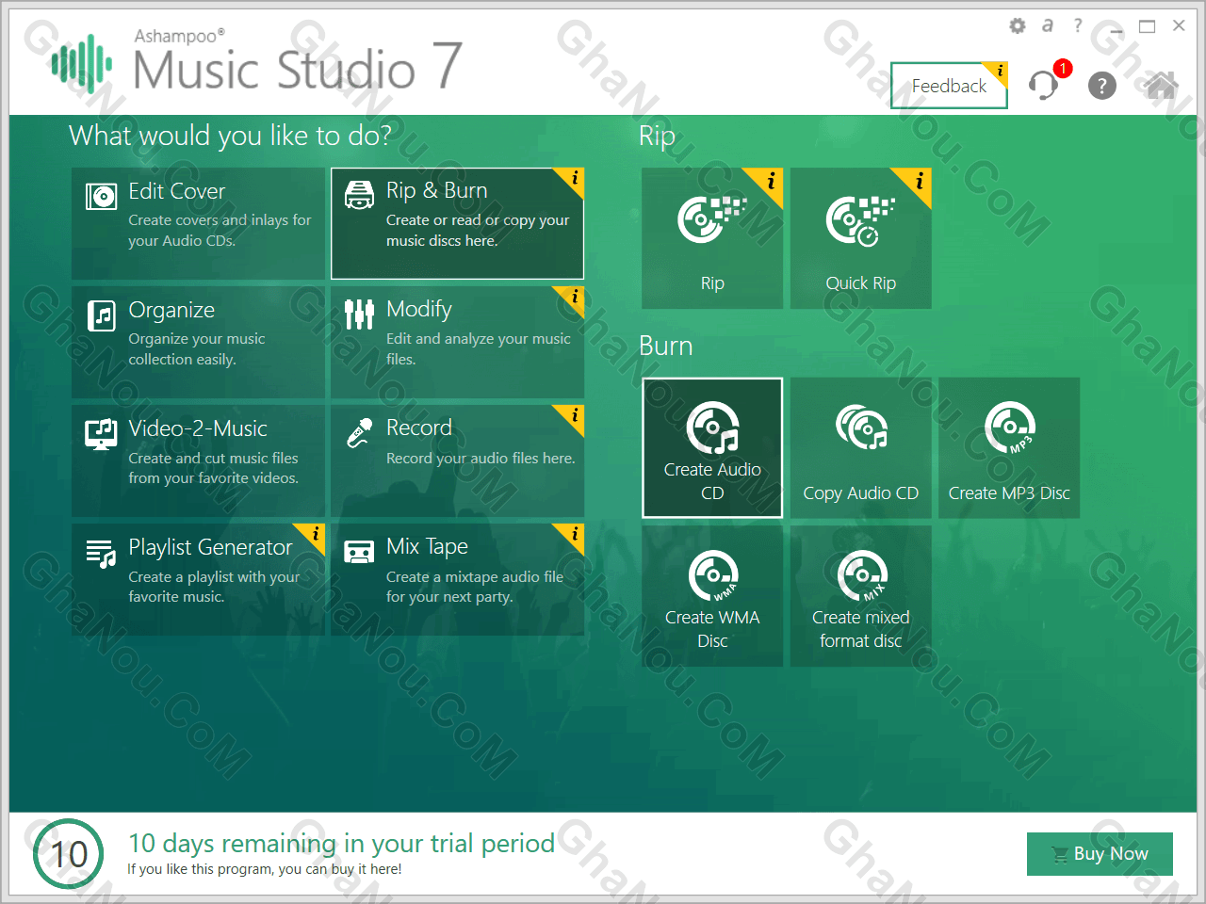The width and height of the screenshot is (1206, 904).
Task: Click the Feedback button
Action: pos(949,86)
